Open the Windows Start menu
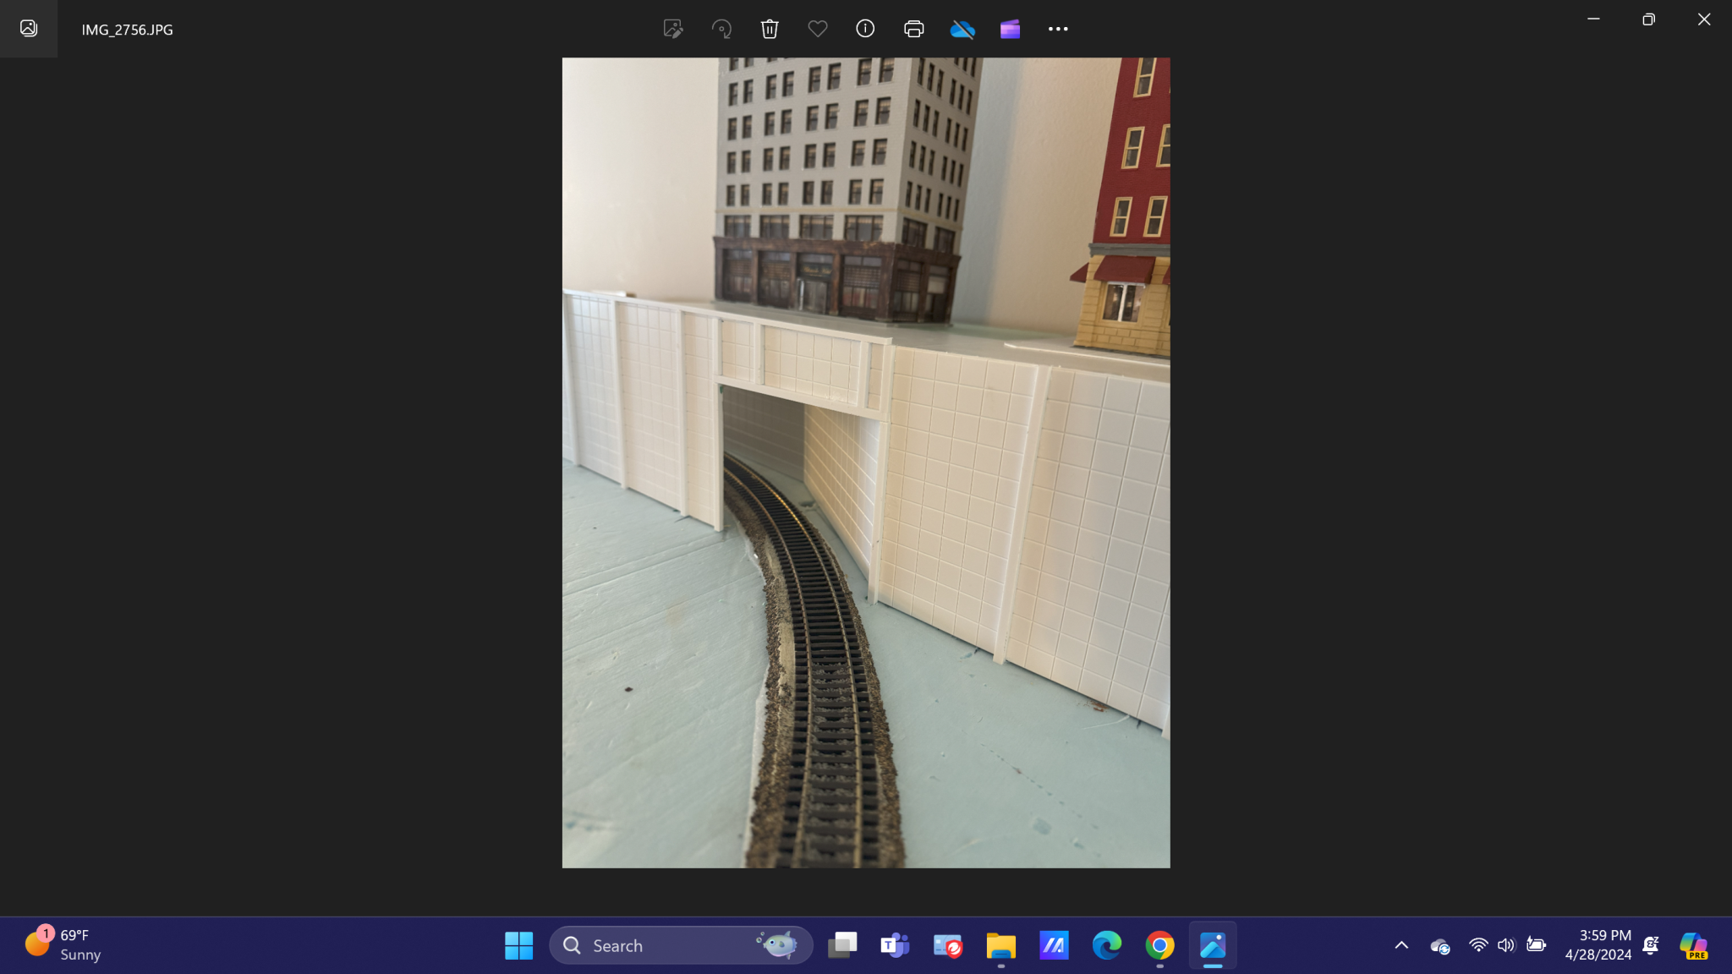 click(x=518, y=945)
